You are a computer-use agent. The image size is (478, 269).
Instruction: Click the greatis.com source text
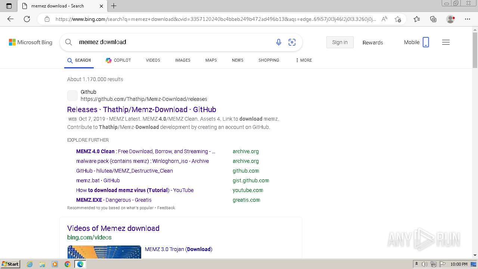(x=246, y=200)
